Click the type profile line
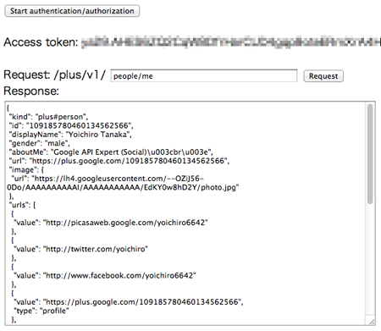Screen dimensions: 381x331 [41, 311]
